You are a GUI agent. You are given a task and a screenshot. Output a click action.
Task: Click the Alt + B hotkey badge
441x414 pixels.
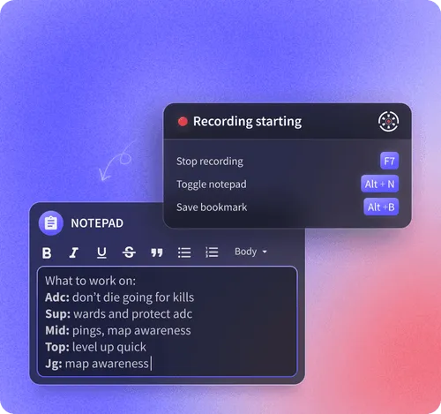(x=381, y=207)
